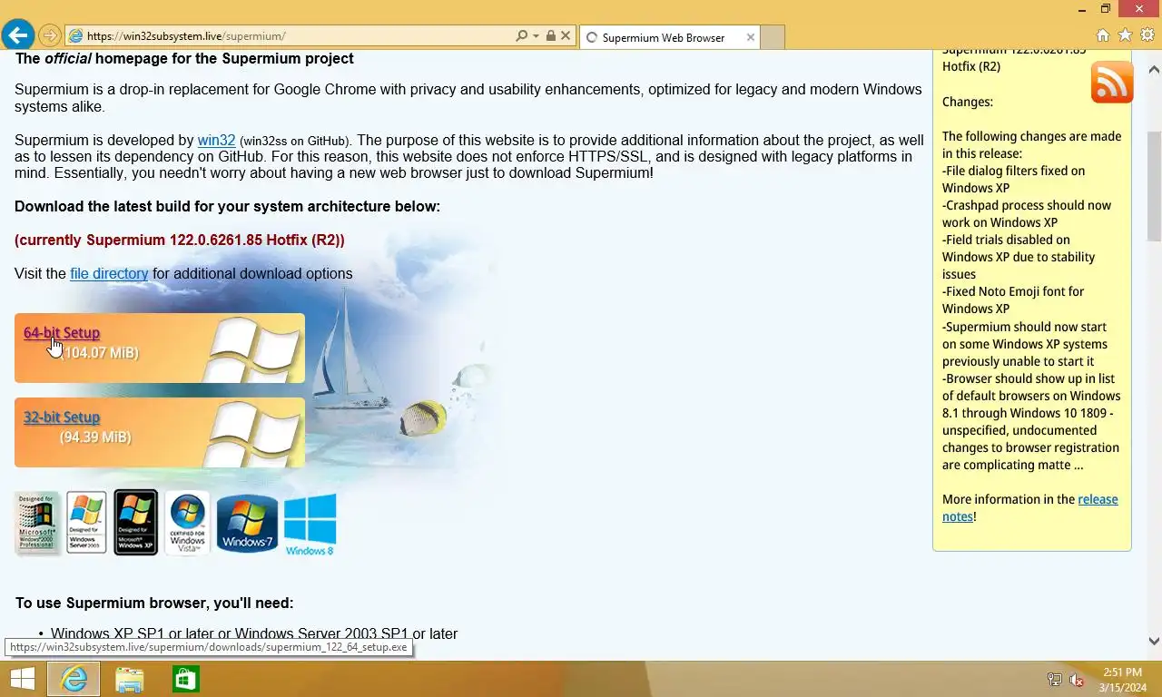Click the red Supermium 122.0.6261.85 version text
This screenshot has width=1162, height=697.
180,241
